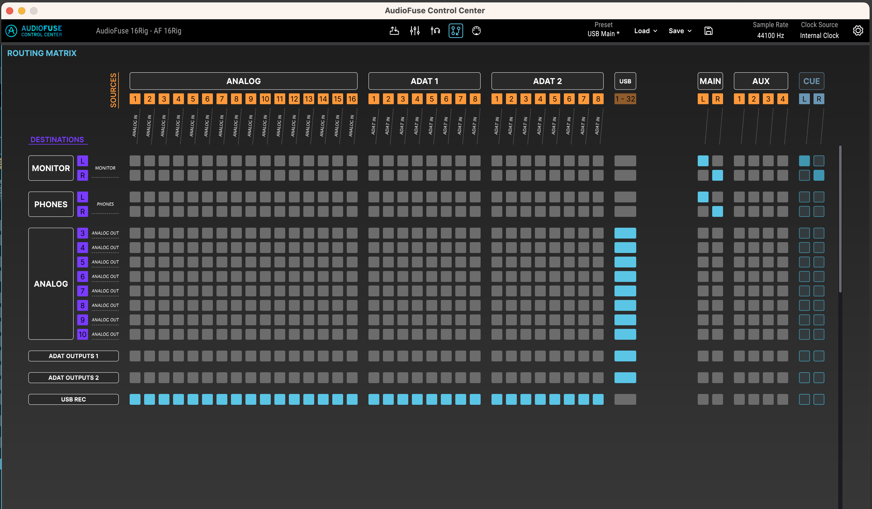Click the AUX 3 source badge
Viewport: 872px width, 509px height.
tap(768, 99)
